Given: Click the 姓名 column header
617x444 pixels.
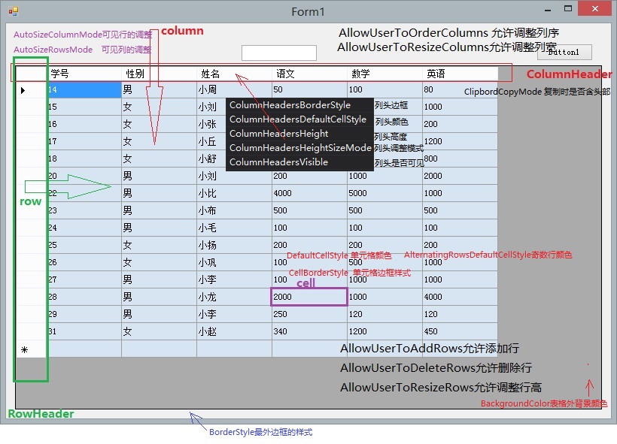Looking at the screenshot, I should (234, 74).
